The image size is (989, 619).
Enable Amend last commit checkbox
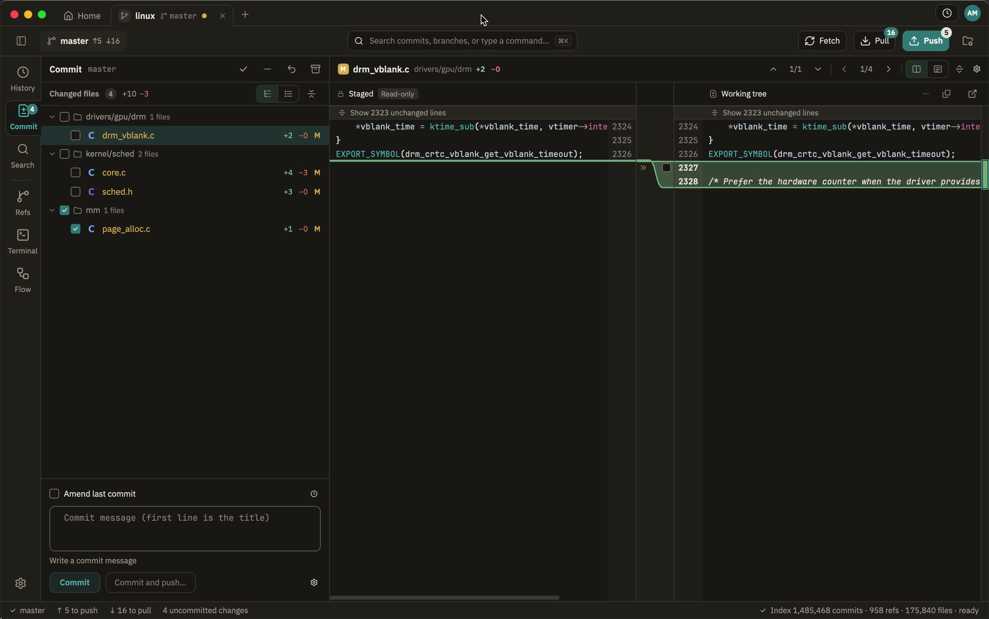[x=54, y=494]
